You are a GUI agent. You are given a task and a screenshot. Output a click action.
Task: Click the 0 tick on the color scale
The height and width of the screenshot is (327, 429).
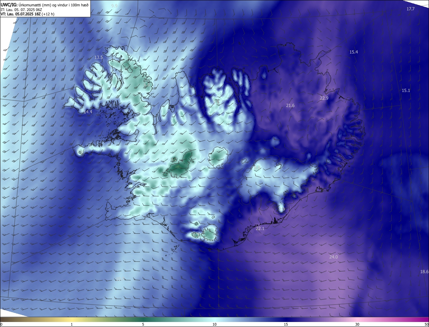pos(1,324)
